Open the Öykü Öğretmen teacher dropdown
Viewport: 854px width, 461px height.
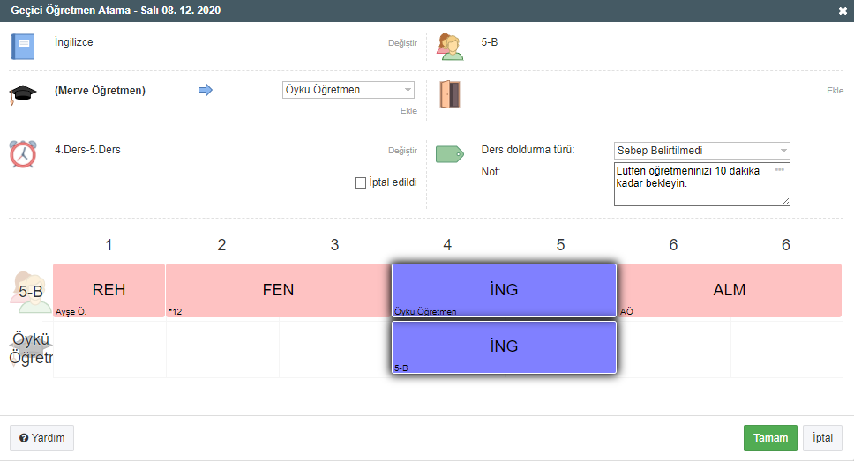348,90
